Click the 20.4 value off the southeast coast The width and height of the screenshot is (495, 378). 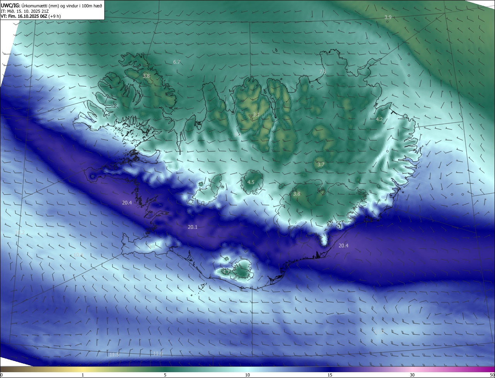pyautogui.click(x=343, y=245)
